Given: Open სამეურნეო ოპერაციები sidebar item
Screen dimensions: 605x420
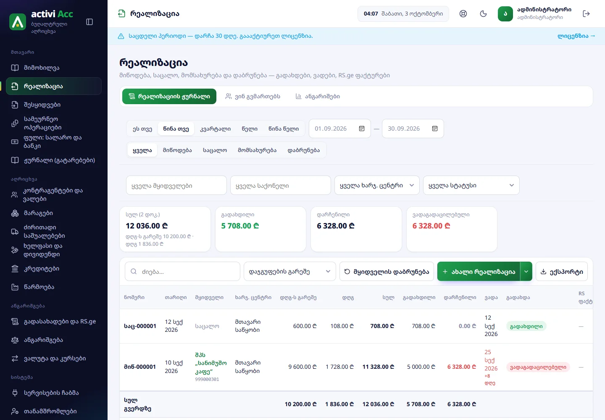Looking at the screenshot, I should [54, 123].
